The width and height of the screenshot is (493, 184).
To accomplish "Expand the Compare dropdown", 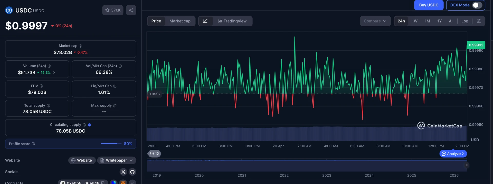I will 375,21.
